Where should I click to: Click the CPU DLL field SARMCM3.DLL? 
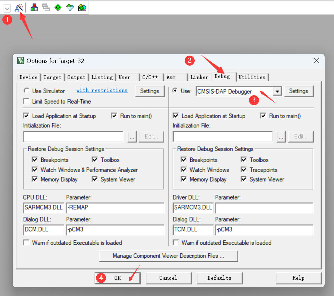pyautogui.click(x=44, y=208)
